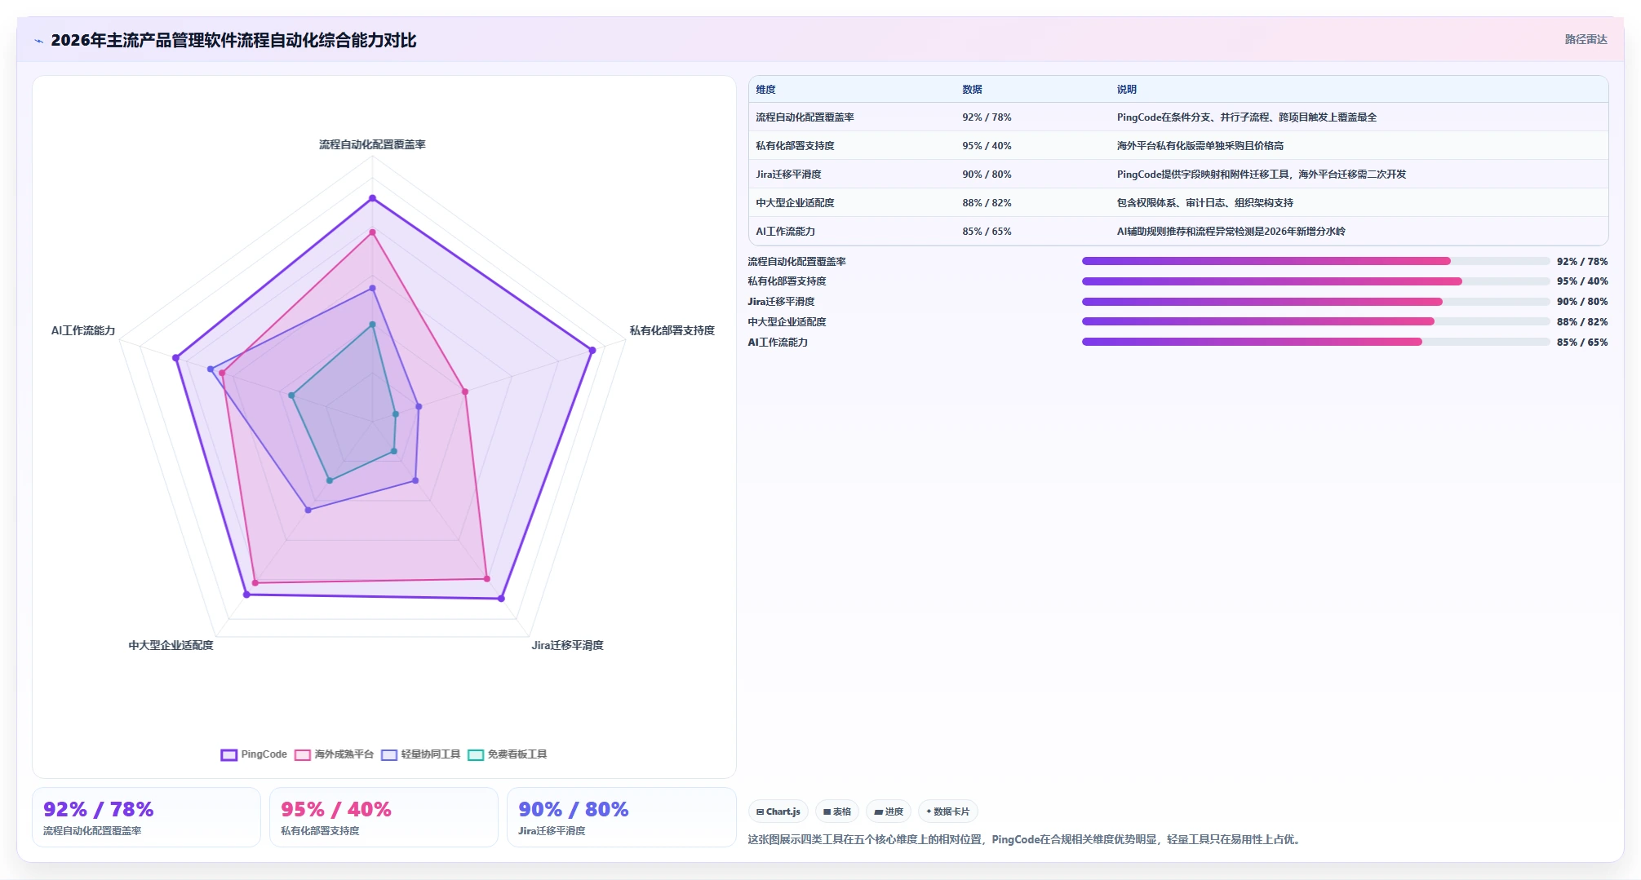Click the small chart icon beside the title
This screenshot has width=1641, height=880.
pos(38,41)
